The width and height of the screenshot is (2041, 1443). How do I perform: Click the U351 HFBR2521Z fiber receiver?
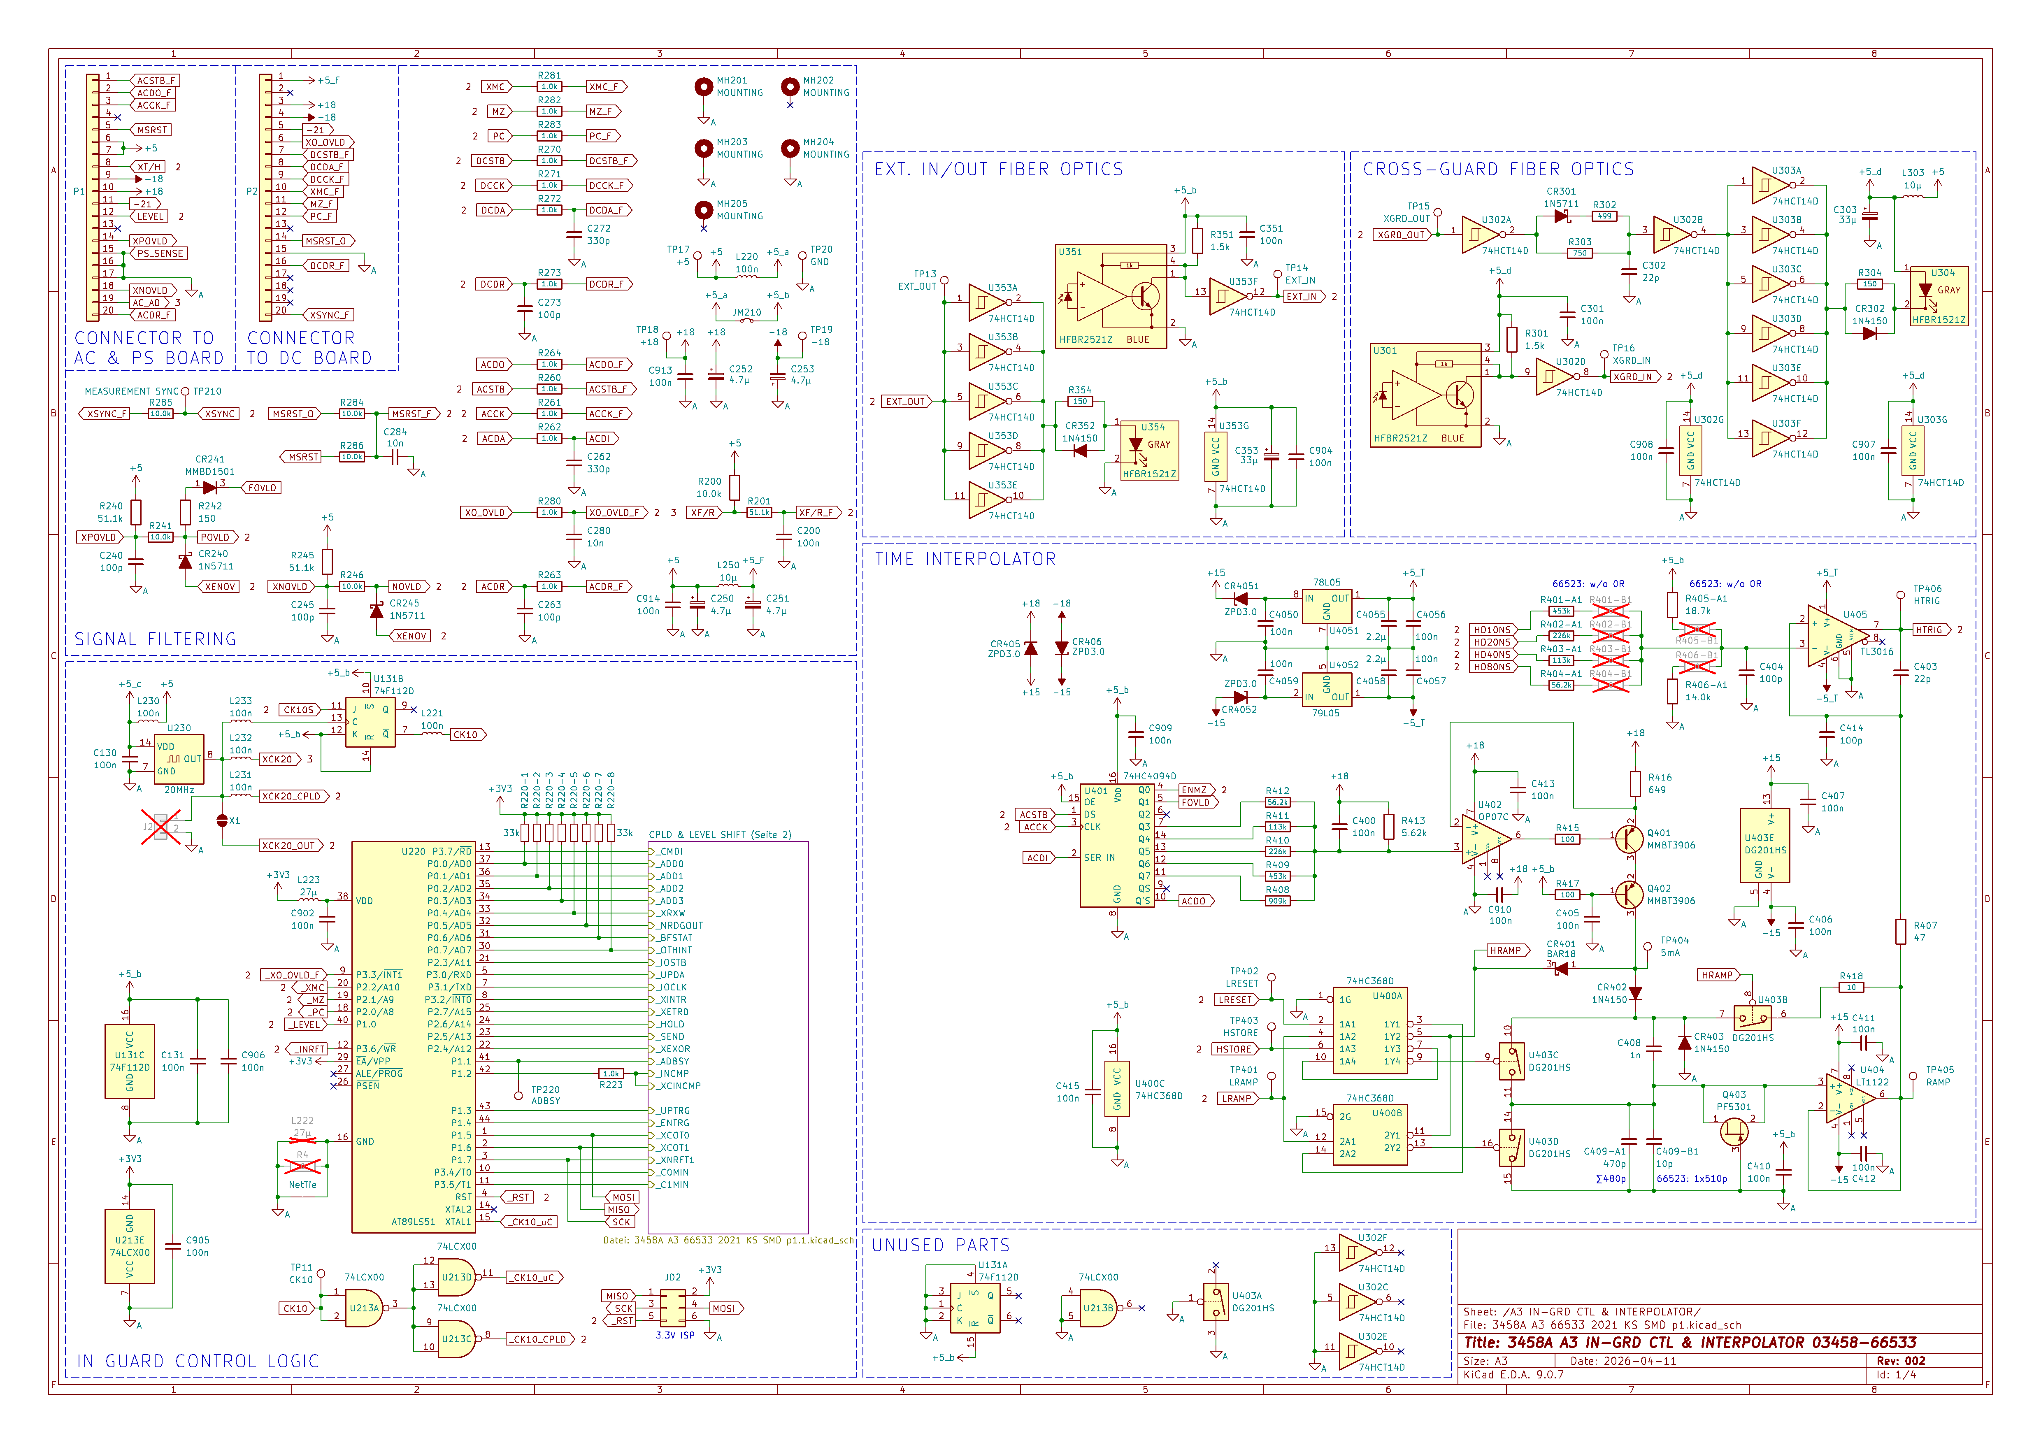1111,296
